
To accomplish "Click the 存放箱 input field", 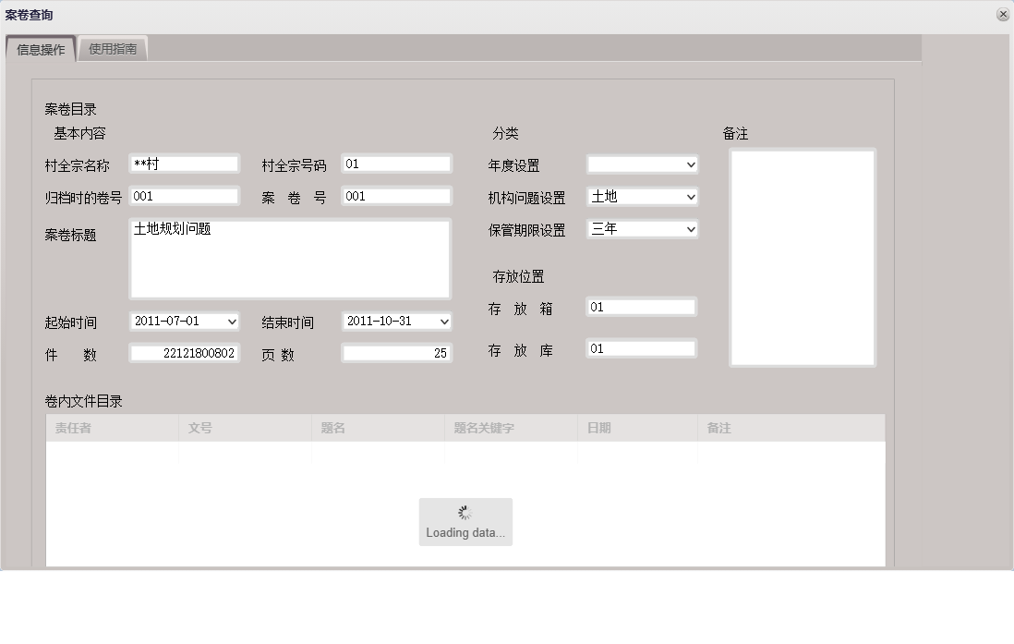I will [640, 306].
